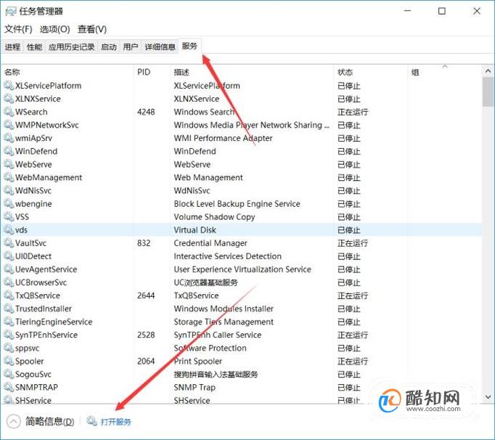Image resolution: width=495 pixels, height=440 pixels.
Task: Click the gear icon beside Spooler
Action: click(9, 361)
